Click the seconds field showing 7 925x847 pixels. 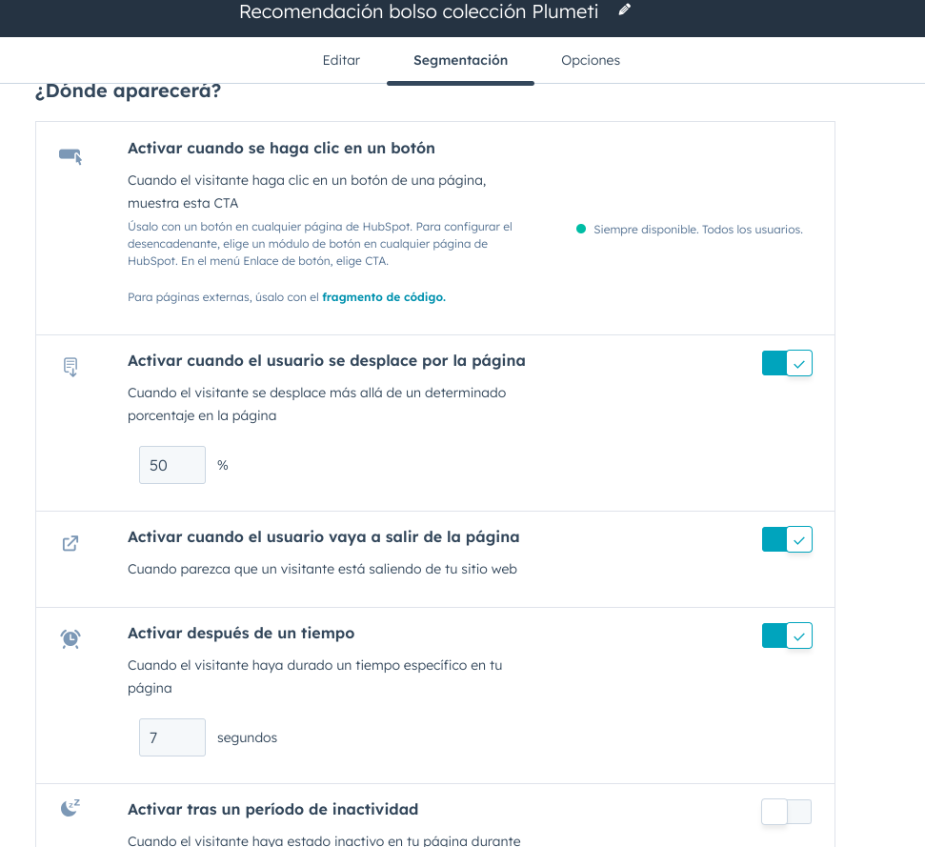[x=172, y=737]
